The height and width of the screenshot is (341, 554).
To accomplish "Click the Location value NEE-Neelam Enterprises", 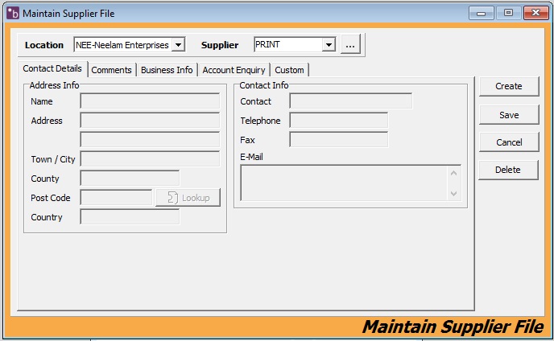I will pos(122,45).
